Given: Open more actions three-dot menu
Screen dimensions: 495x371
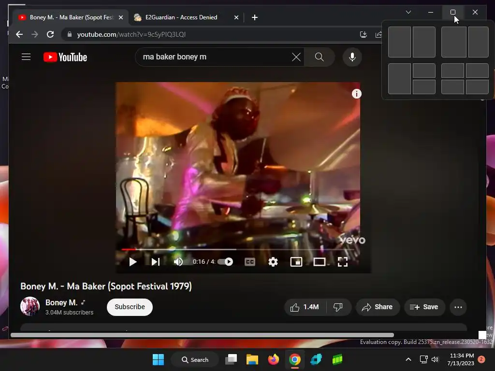Looking at the screenshot, I should pyautogui.click(x=458, y=307).
